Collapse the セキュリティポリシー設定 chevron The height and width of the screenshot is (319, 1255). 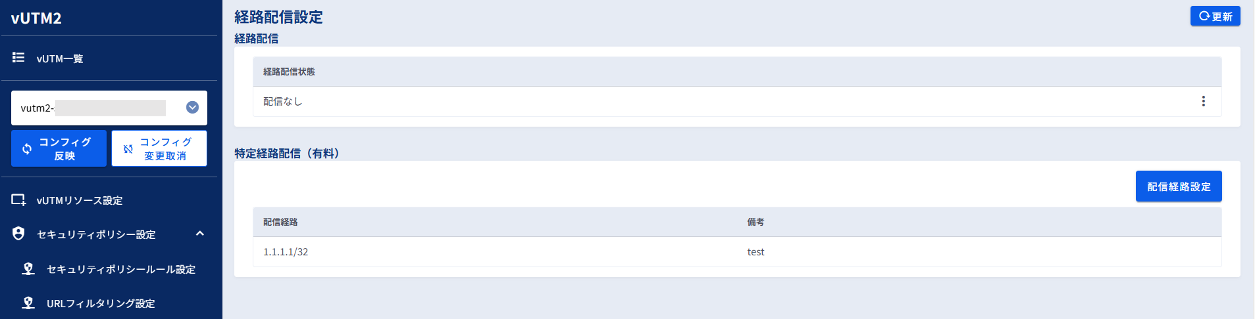point(200,233)
